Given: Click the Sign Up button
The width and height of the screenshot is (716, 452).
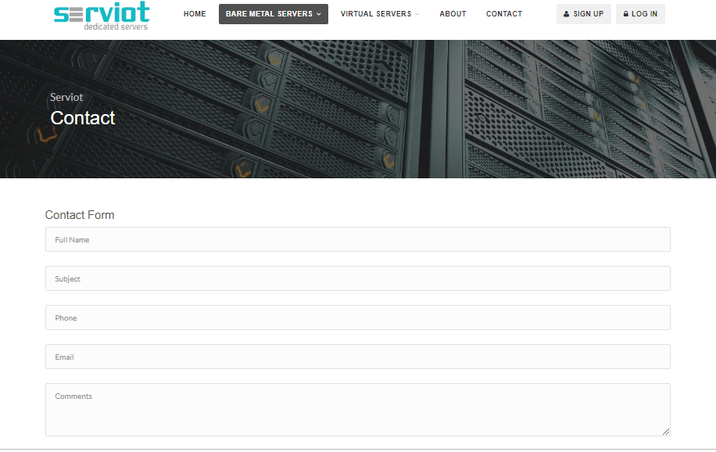Looking at the screenshot, I should click(584, 14).
